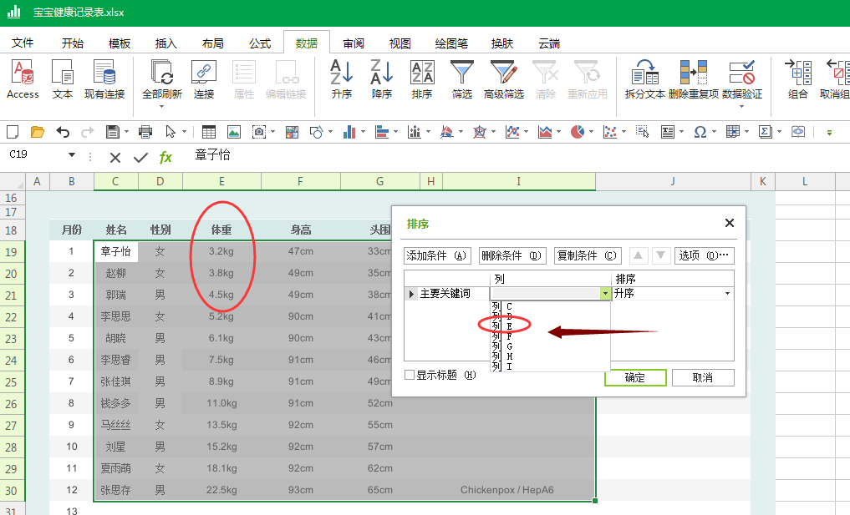Screen dimensions: 850x515
Task: Click 复制条件 (C) button
Action: tap(587, 255)
